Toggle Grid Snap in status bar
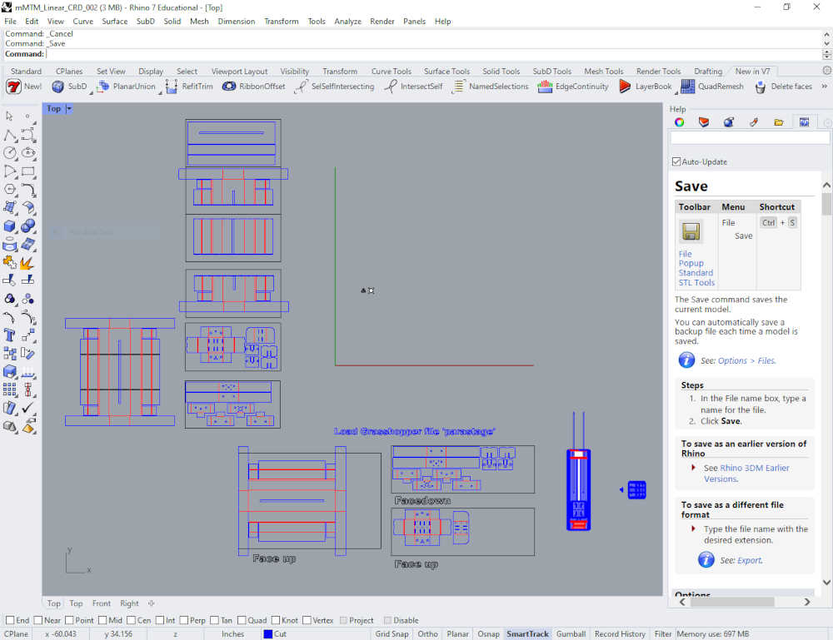 tap(392, 633)
